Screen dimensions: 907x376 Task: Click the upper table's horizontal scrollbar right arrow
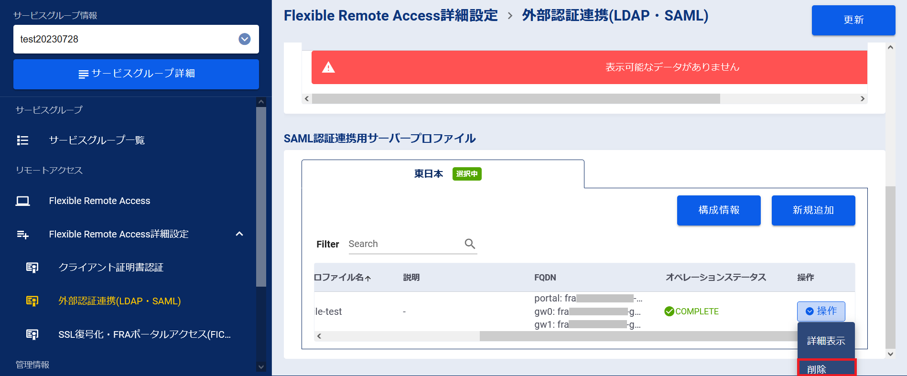pyautogui.click(x=862, y=99)
